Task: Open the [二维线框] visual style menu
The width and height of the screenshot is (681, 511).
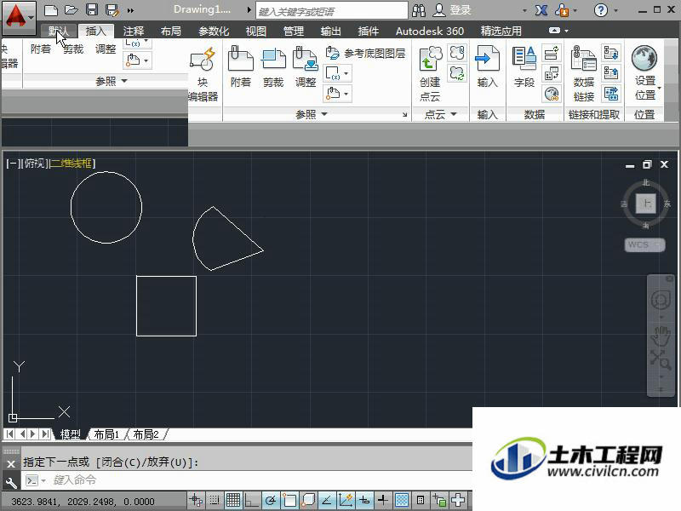Action: 72,164
